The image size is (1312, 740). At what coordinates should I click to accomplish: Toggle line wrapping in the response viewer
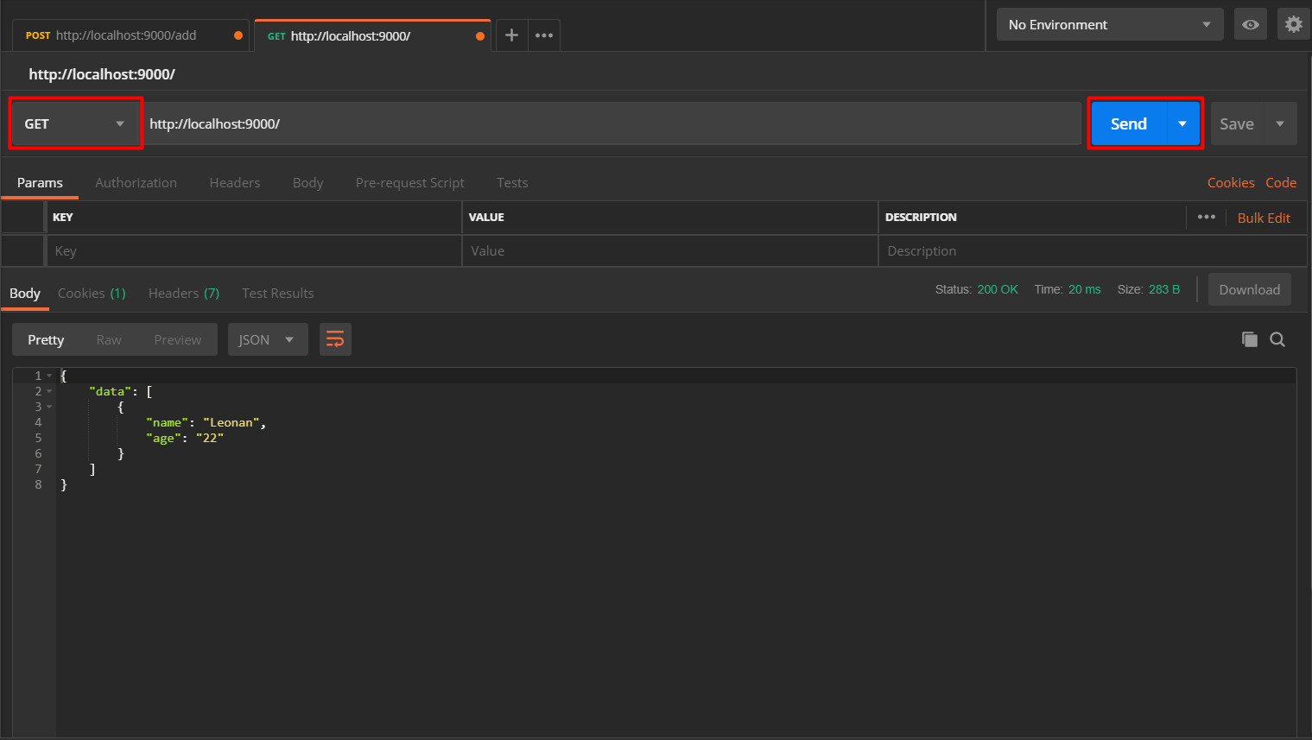tap(335, 339)
